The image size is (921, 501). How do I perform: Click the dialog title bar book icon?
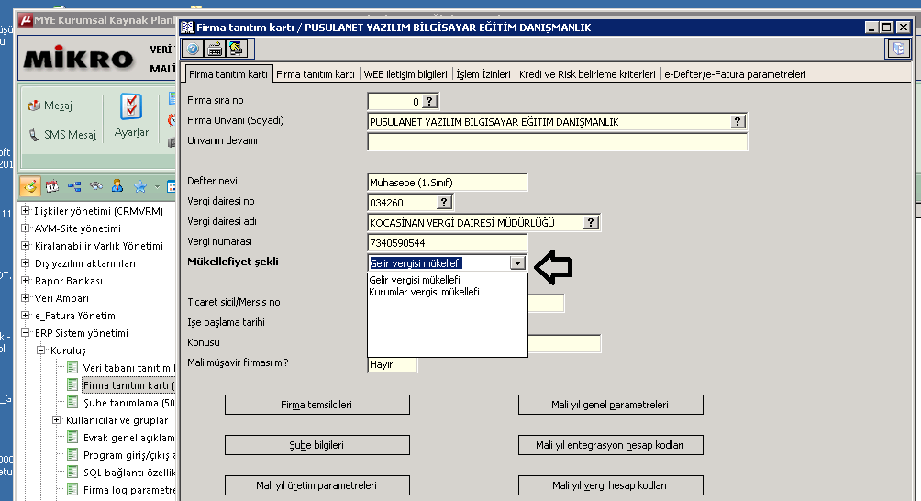187,27
